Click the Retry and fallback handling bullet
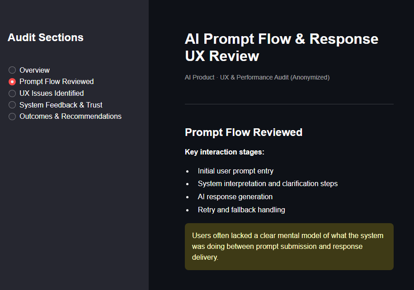414x290 pixels. click(241, 210)
